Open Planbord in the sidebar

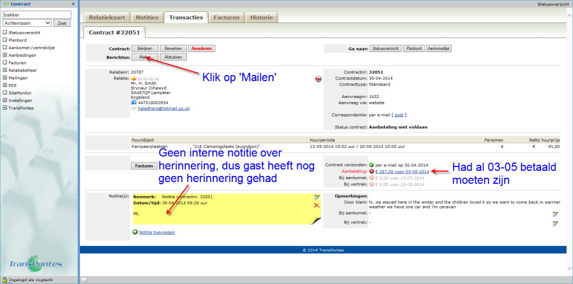[17, 40]
